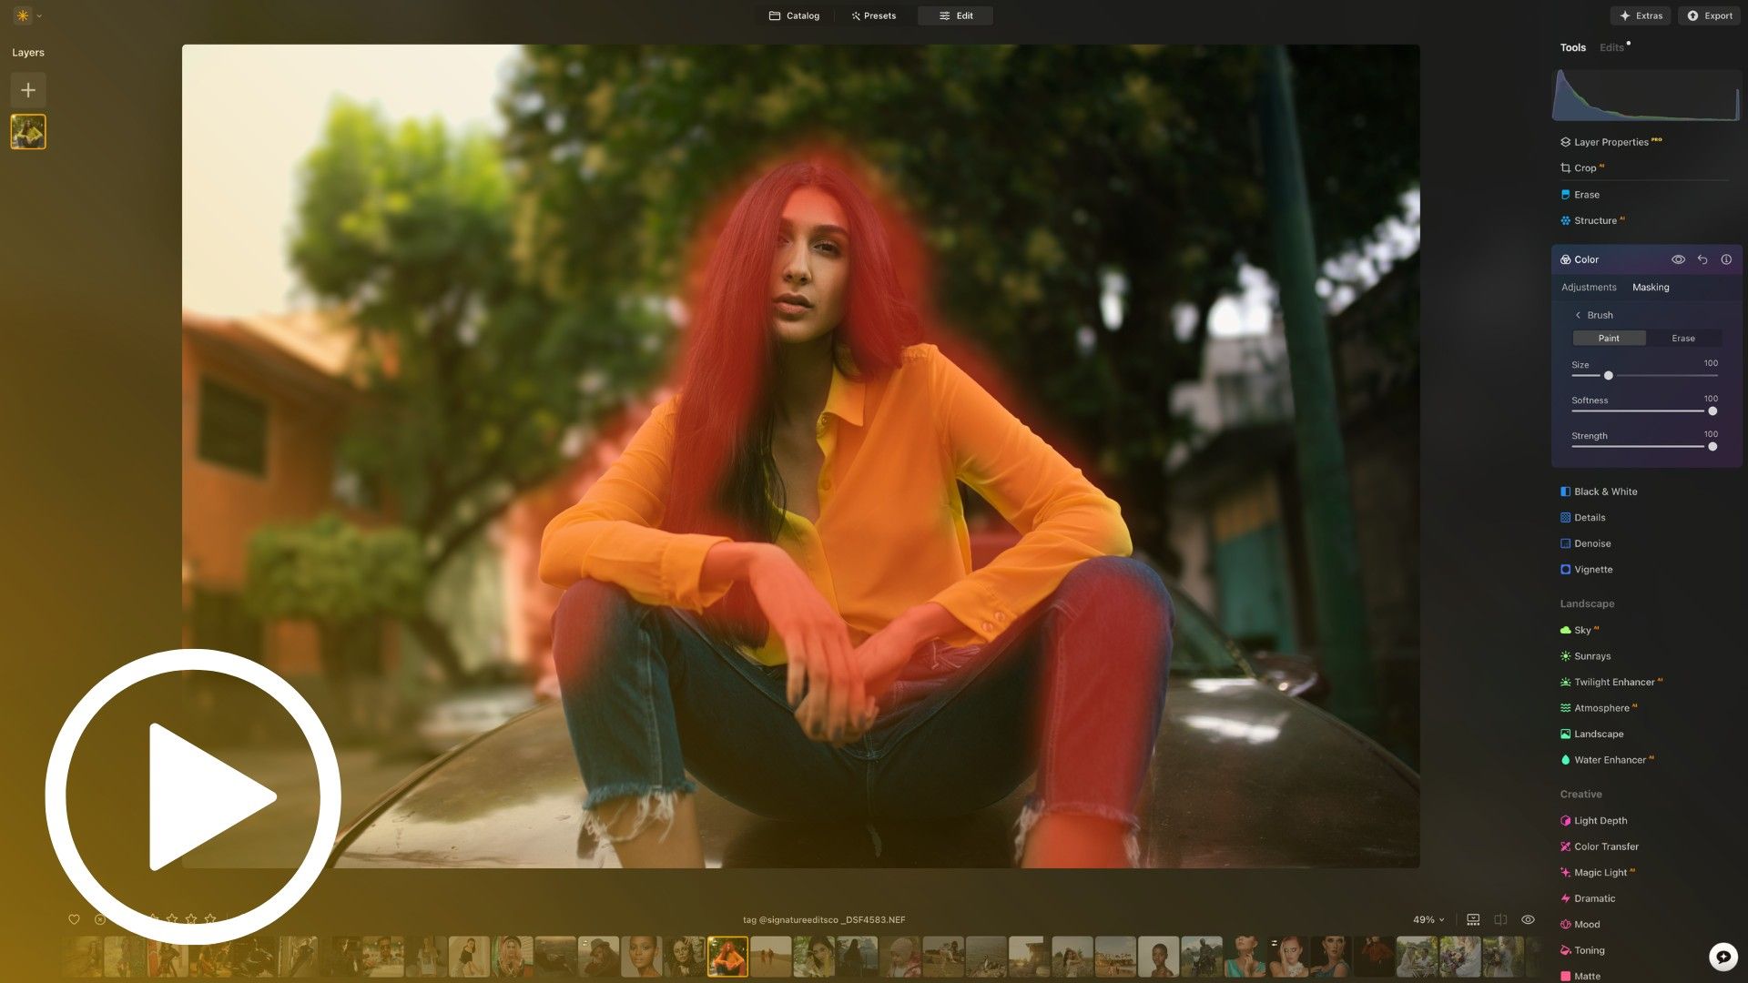Toggle before/after preview eye icon
Screen dimensions: 1748x983
point(1529,920)
